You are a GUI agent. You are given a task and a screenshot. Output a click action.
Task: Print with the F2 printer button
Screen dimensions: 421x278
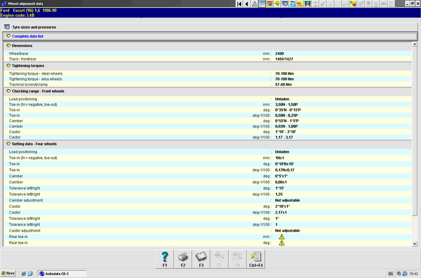tap(183, 259)
